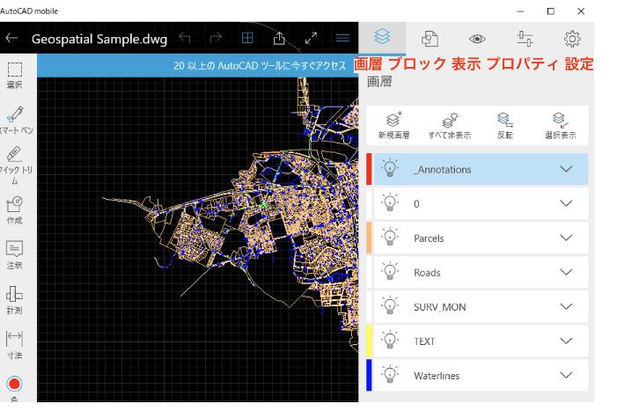
Task: Open the 注釈 annotation tool
Action: click(15, 255)
